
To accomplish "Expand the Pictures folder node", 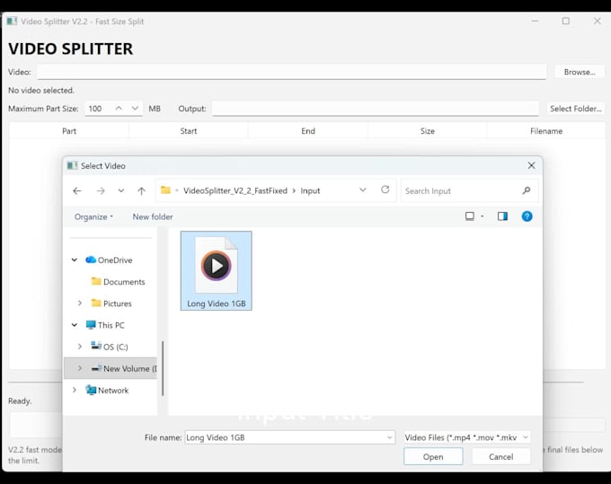I will (x=80, y=304).
